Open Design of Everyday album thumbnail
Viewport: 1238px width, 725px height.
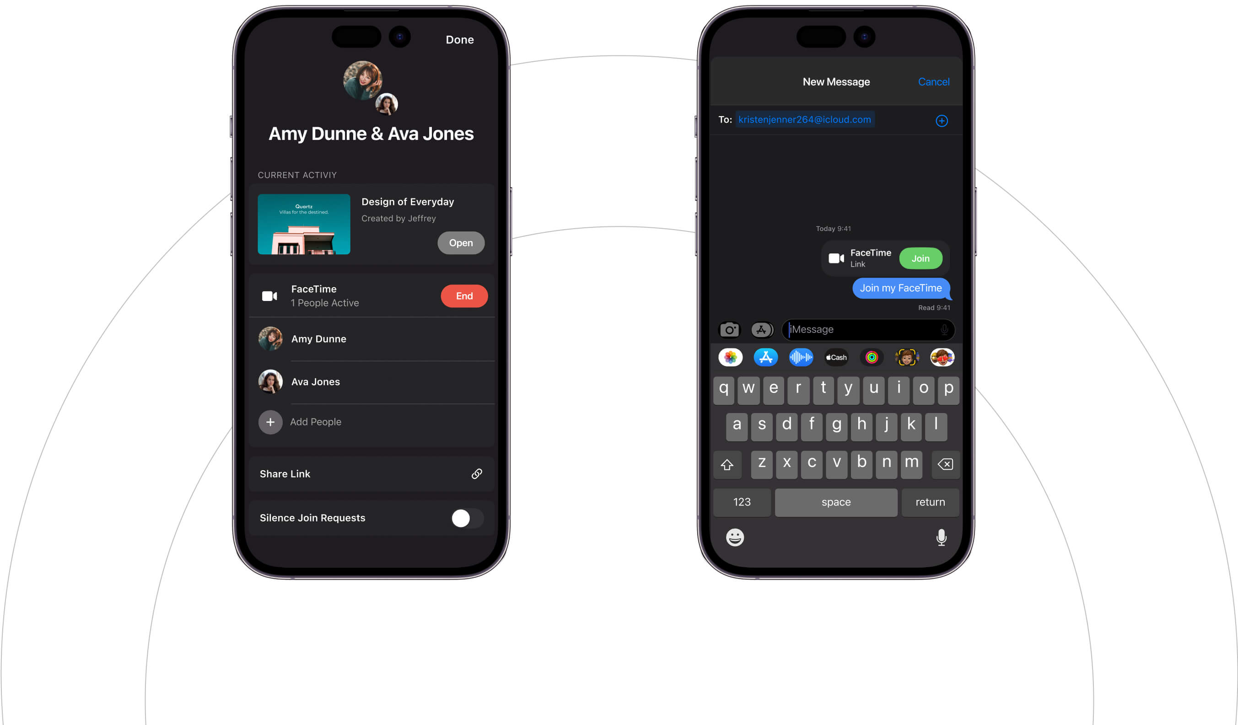click(x=303, y=224)
